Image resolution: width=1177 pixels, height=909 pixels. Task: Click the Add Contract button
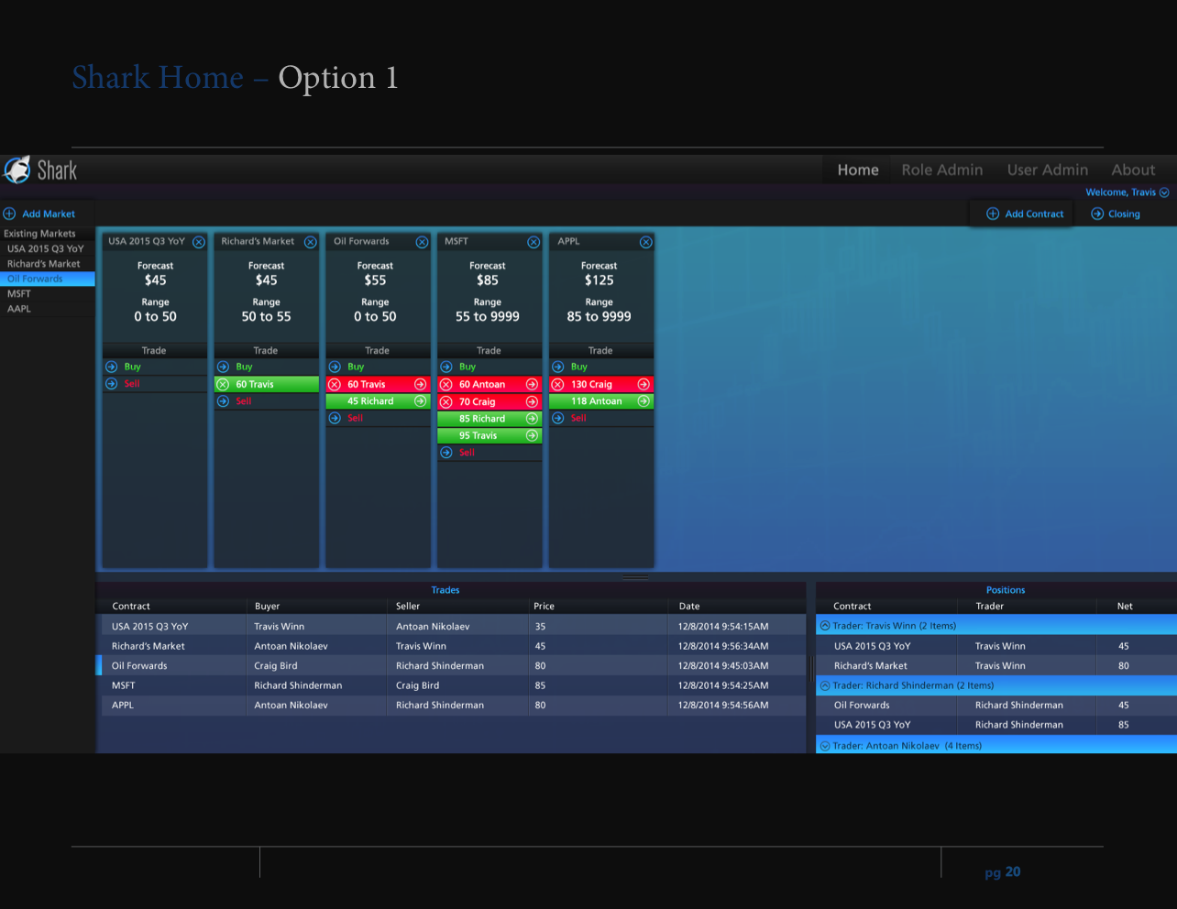pyautogui.click(x=1025, y=214)
